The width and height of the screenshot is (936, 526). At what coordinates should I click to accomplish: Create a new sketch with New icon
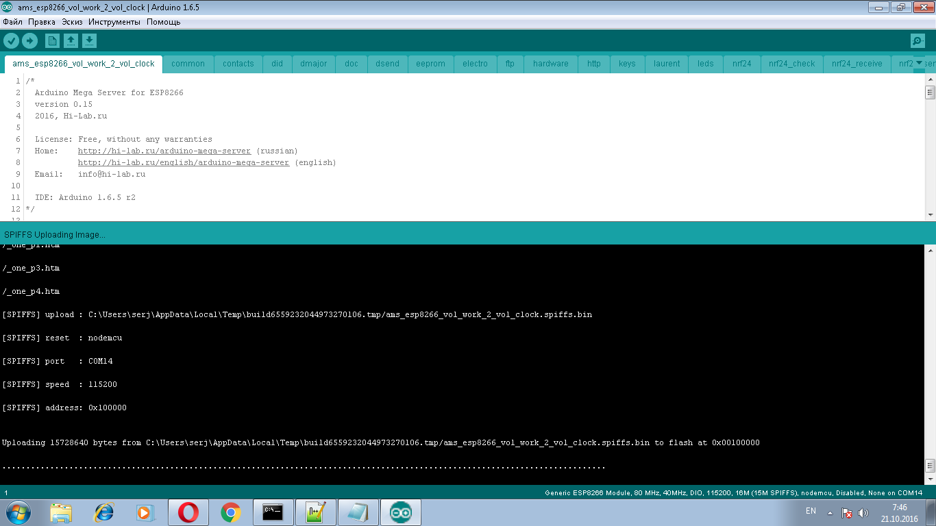pyautogui.click(x=52, y=41)
